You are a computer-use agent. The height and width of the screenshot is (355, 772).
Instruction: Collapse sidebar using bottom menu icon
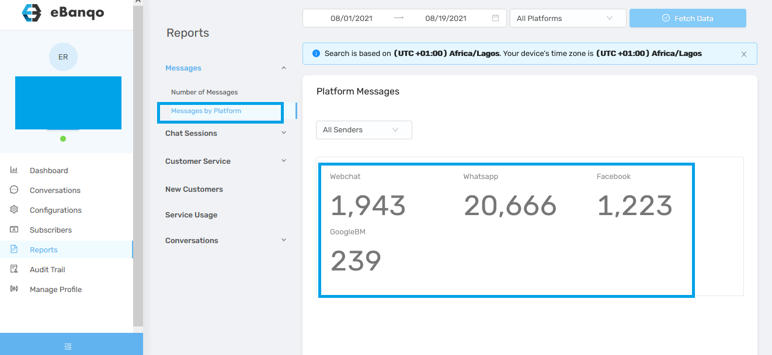click(68, 346)
